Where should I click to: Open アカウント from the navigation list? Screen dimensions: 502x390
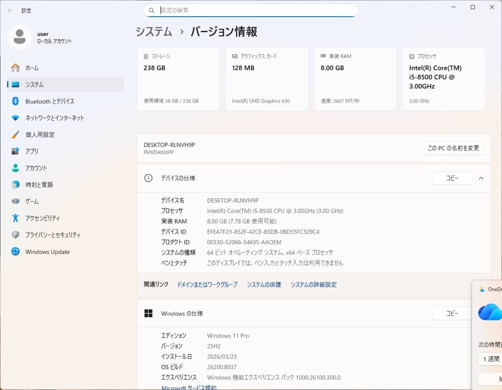click(15, 168)
